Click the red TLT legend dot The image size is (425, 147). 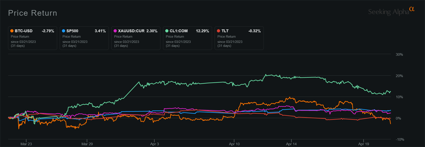[218, 31]
